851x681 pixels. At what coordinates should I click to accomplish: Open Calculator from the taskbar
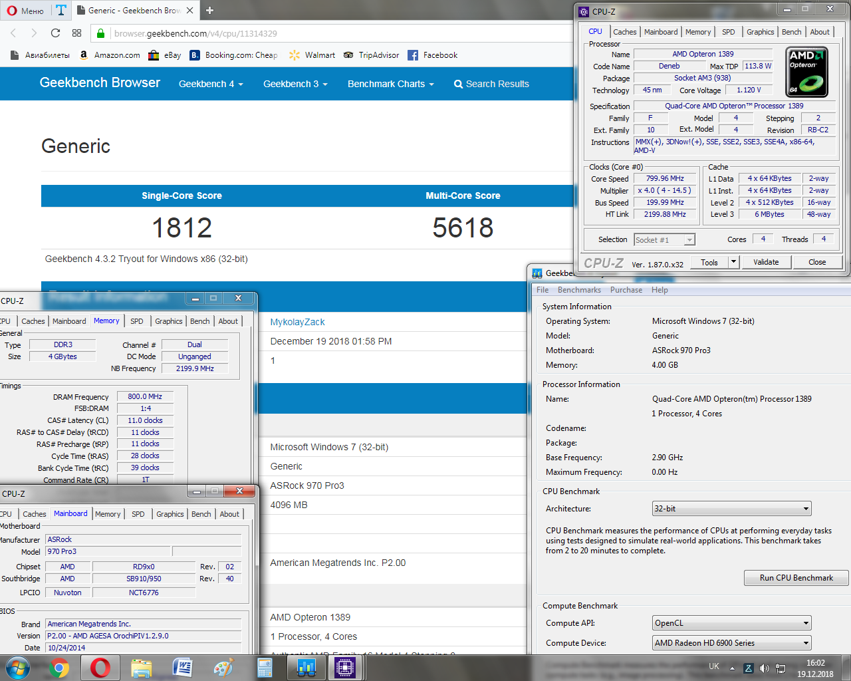[x=265, y=668]
